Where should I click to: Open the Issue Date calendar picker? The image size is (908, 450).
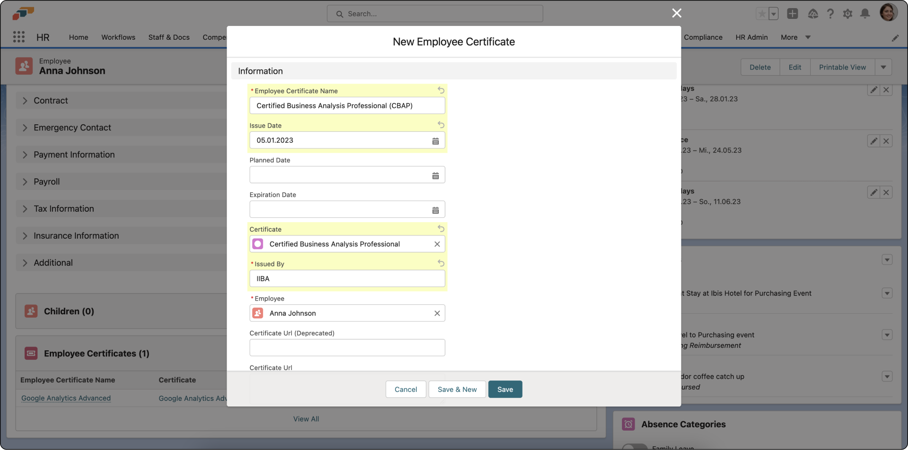pyautogui.click(x=435, y=140)
